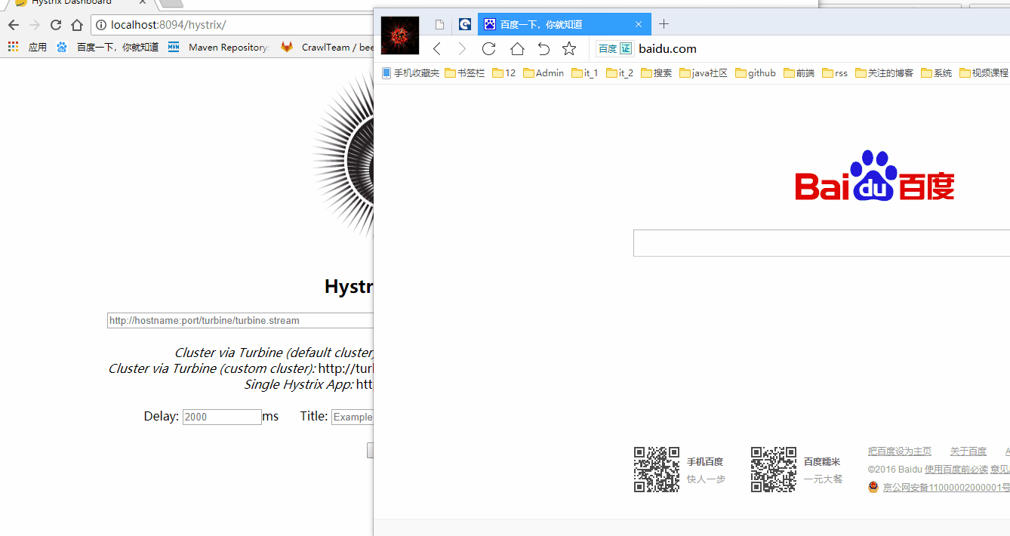The width and height of the screenshot is (1010, 536).
Task: Open the CrawlTeam GitLab bookmark
Action: pyautogui.click(x=327, y=47)
